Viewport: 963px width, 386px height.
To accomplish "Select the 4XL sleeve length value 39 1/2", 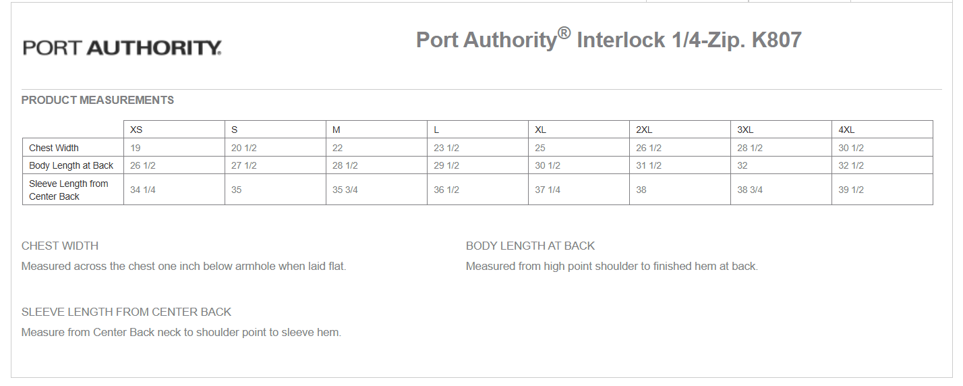I will 851,190.
